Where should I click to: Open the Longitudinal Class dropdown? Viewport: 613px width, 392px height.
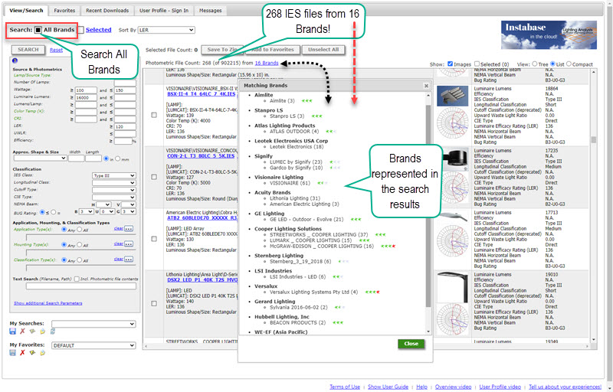(113, 183)
